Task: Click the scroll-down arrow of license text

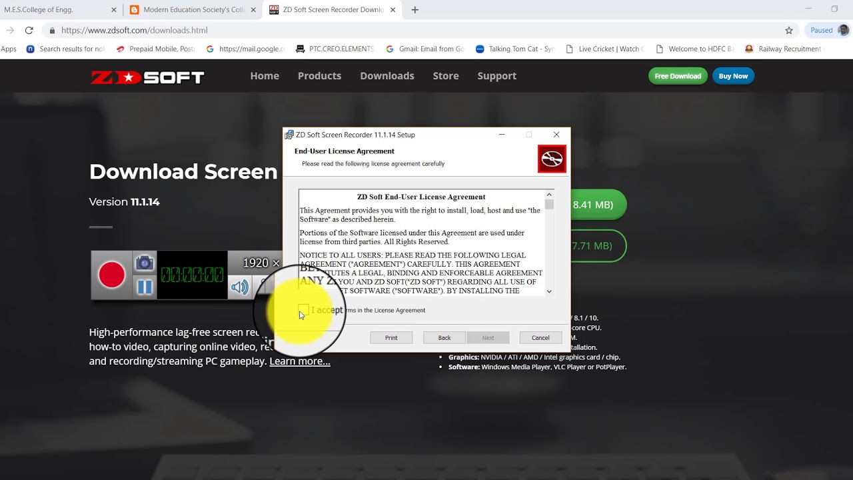Action: coord(549,291)
